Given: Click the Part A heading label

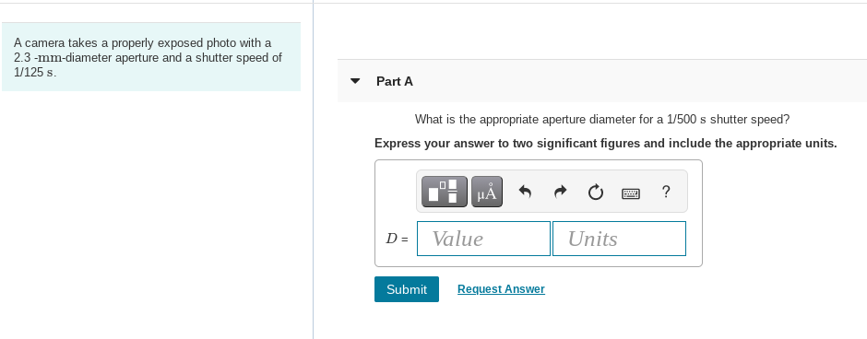Looking at the screenshot, I should (x=394, y=81).
